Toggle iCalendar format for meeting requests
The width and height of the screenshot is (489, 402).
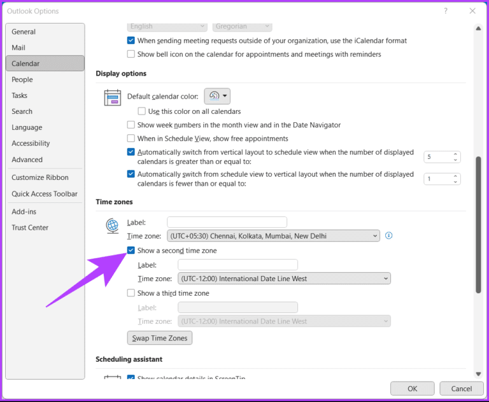(131, 41)
